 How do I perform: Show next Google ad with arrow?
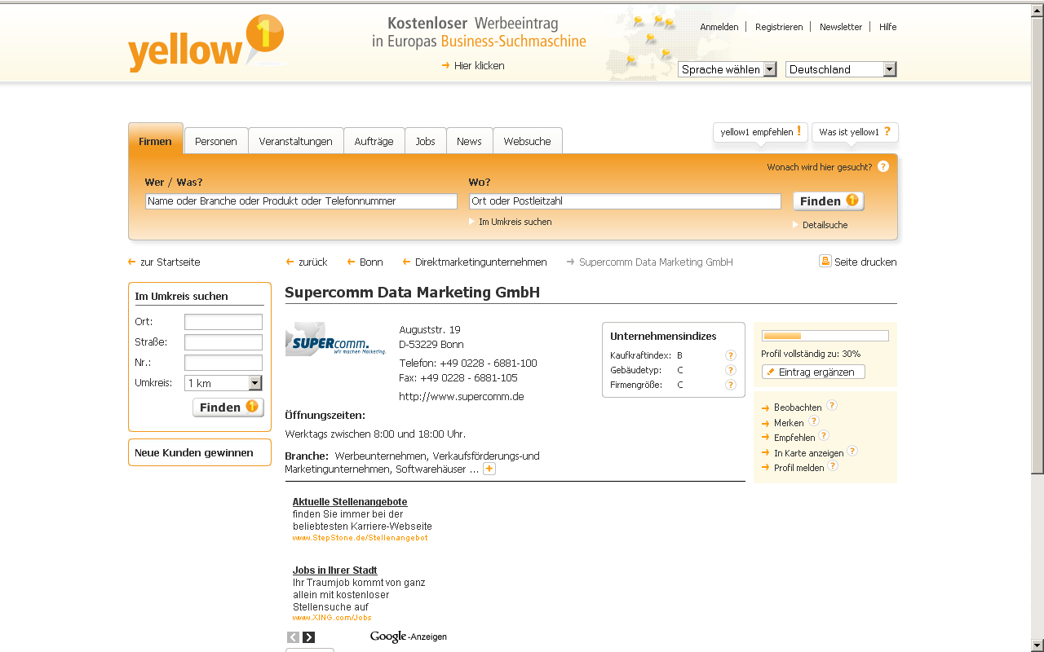(x=309, y=637)
